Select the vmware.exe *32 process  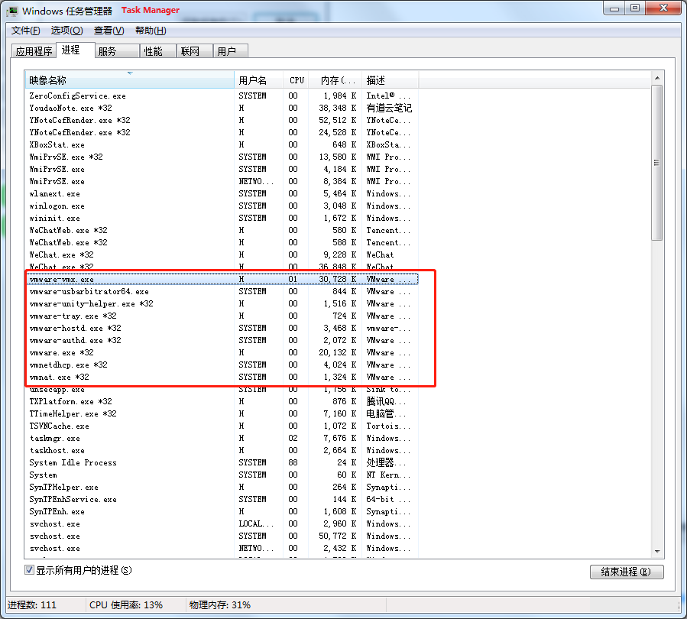pyautogui.click(x=222, y=352)
